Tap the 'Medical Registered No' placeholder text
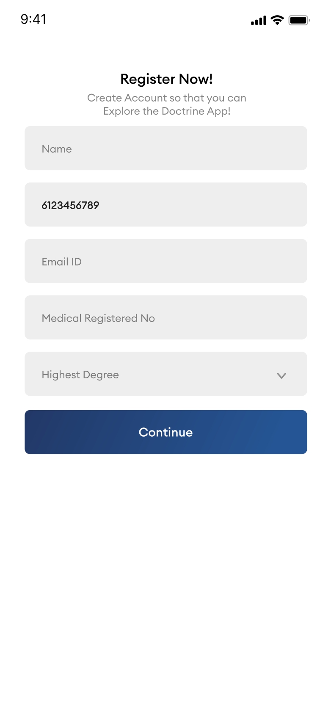Screen dimensions: 331x716 click(x=98, y=318)
